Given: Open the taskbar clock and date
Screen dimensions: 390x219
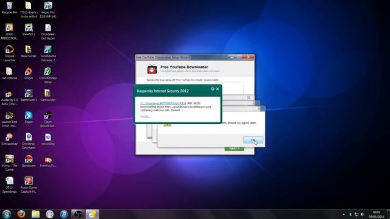Looking at the screenshot, I should point(377,214).
